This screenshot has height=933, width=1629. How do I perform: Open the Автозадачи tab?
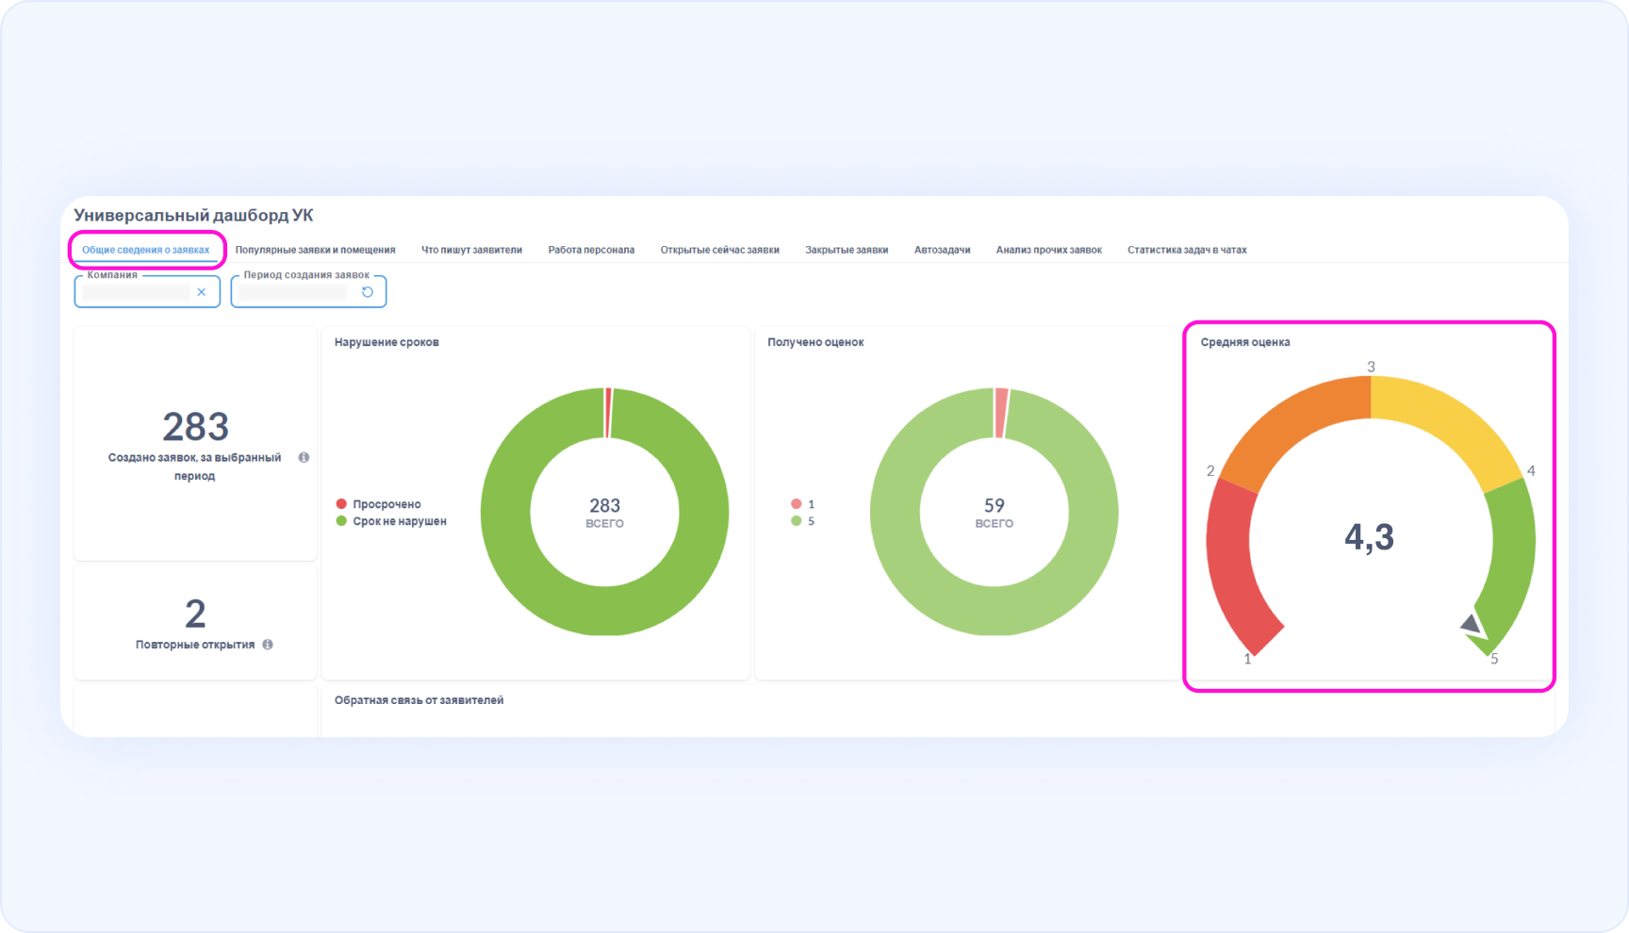[x=942, y=250]
